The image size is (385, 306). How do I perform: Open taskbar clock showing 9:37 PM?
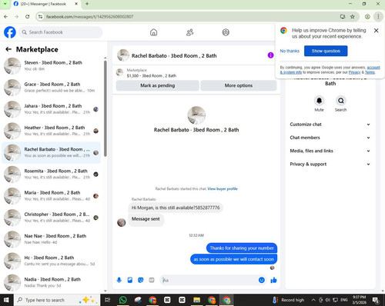click(359, 300)
